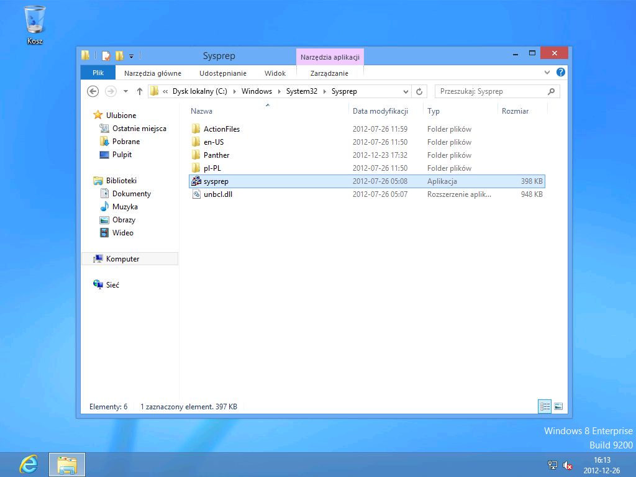Viewport: 636px width, 477px height.
Task: Refresh the Sysprep folder view
Action: 419,92
